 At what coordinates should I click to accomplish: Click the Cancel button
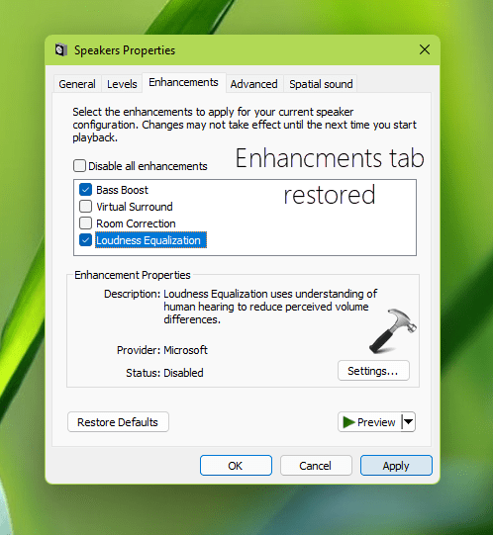316,466
